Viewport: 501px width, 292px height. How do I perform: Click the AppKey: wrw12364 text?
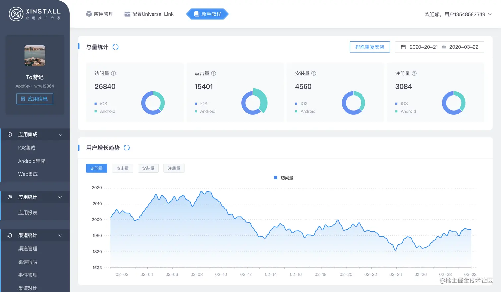coord(35,86)
